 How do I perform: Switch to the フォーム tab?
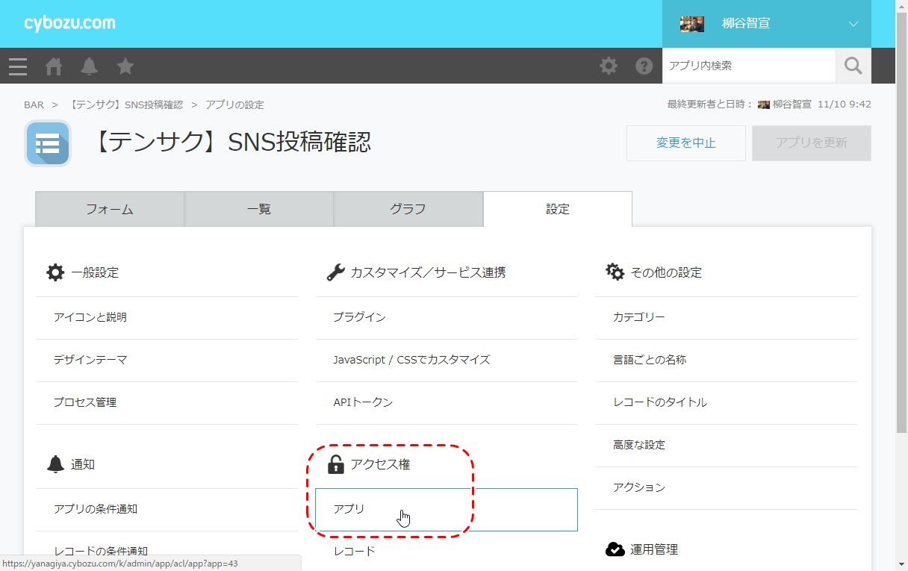coord(110,209)
